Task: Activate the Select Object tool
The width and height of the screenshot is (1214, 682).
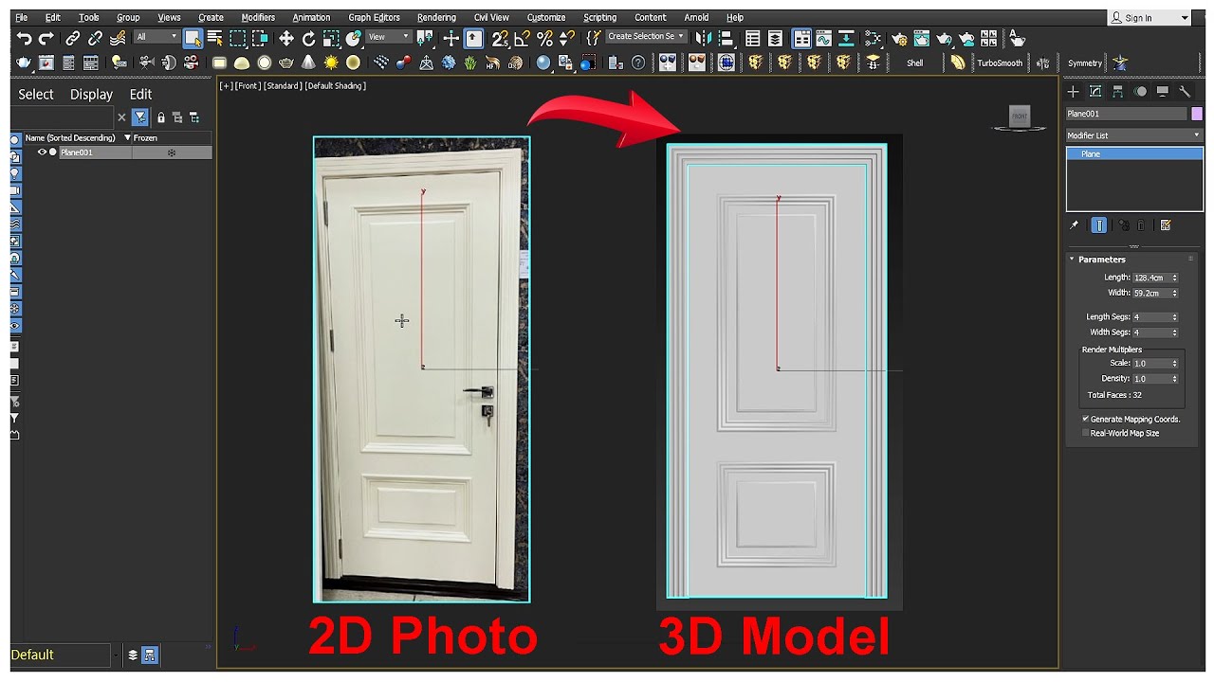Action: click(x=193, y=38)
